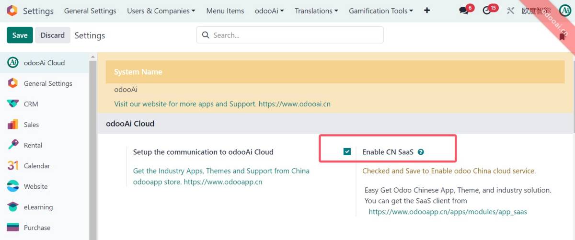Click the Discard button

click(x=53, y=35)
